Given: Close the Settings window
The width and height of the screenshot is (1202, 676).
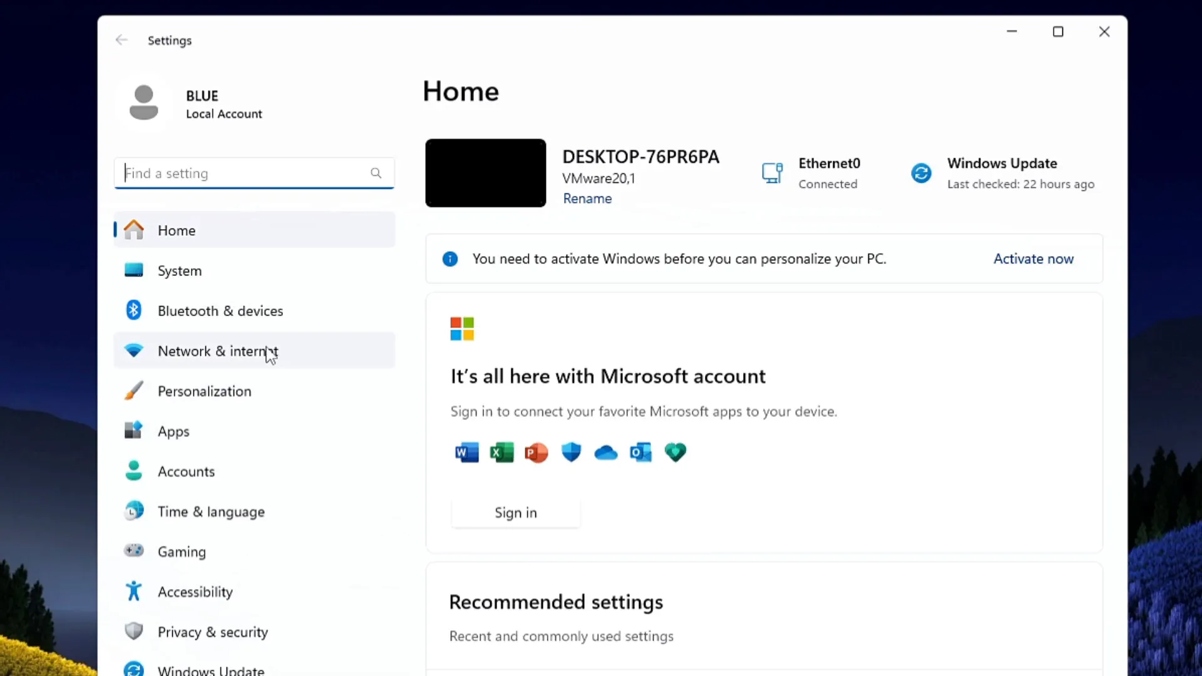Looking at the screenshot, I should [1104, 31].
